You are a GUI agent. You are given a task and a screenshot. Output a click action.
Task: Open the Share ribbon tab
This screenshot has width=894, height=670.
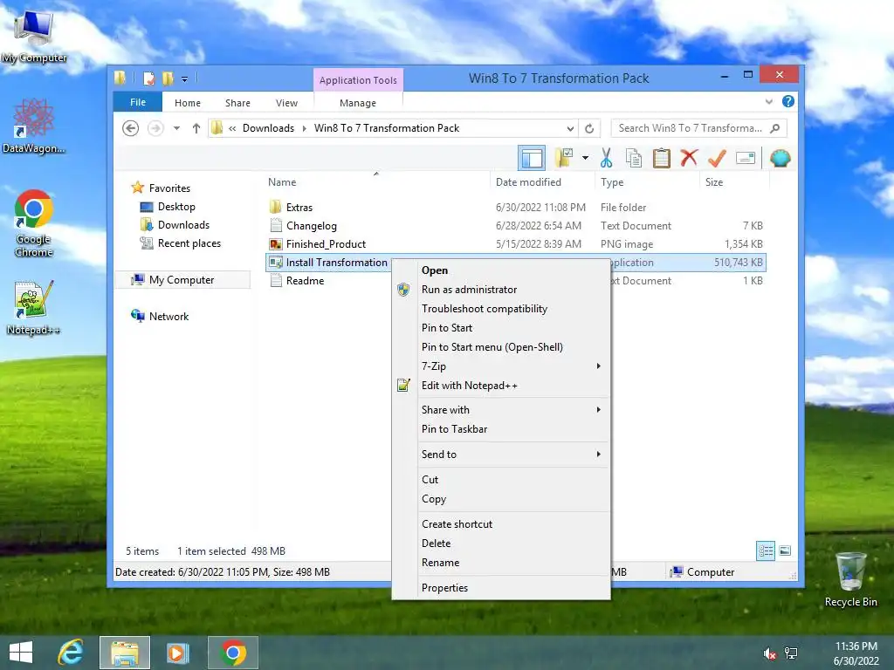tap(237, 103)
